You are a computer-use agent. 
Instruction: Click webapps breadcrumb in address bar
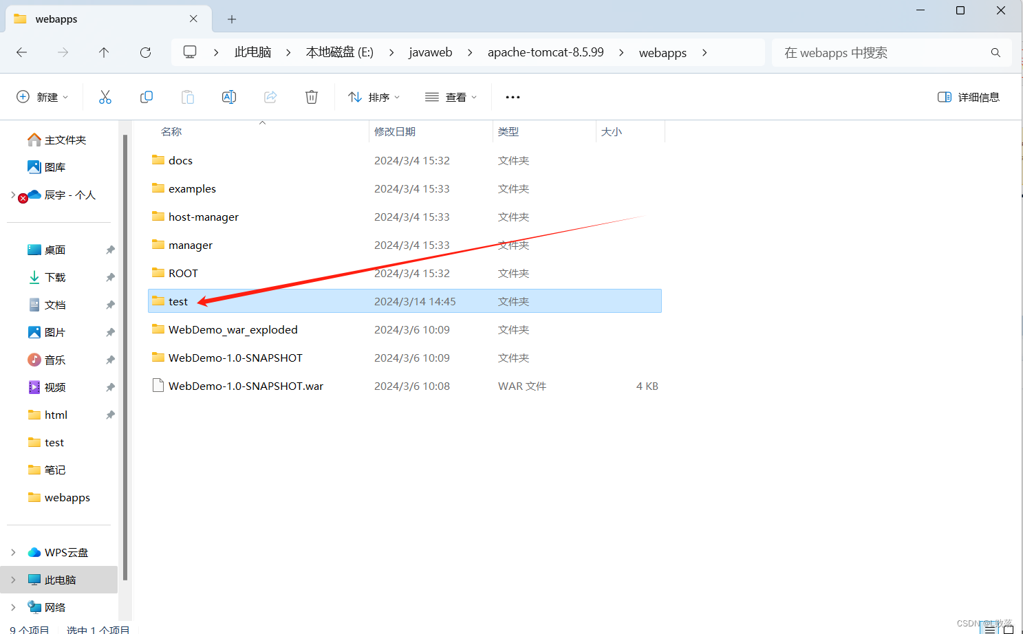(663, 52)
